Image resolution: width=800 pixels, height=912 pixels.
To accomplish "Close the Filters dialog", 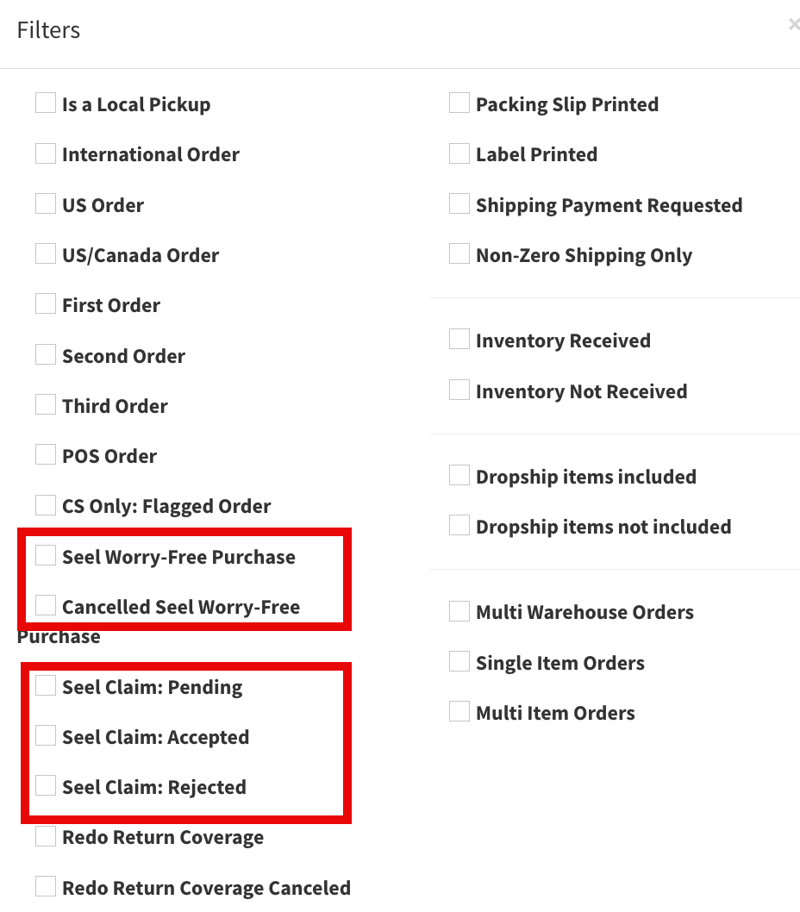I will tap(793, 25).
